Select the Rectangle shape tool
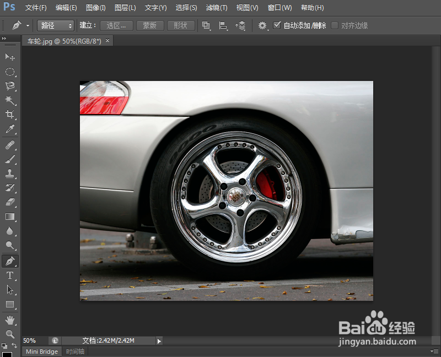The width and height of the screenshot is (441, 357). [x=10, y=304]
